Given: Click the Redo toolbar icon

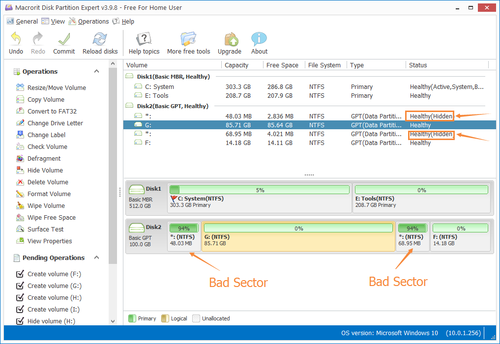Looking at the screenshot, I should coord(38,39).
